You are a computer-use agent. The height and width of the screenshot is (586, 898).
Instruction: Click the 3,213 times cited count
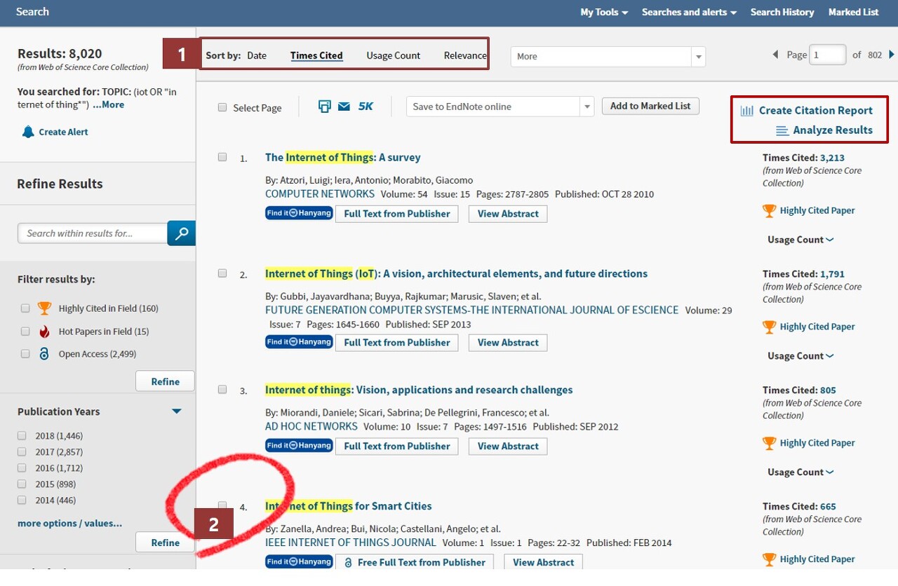pyautogui.click(x=832, y=158)
